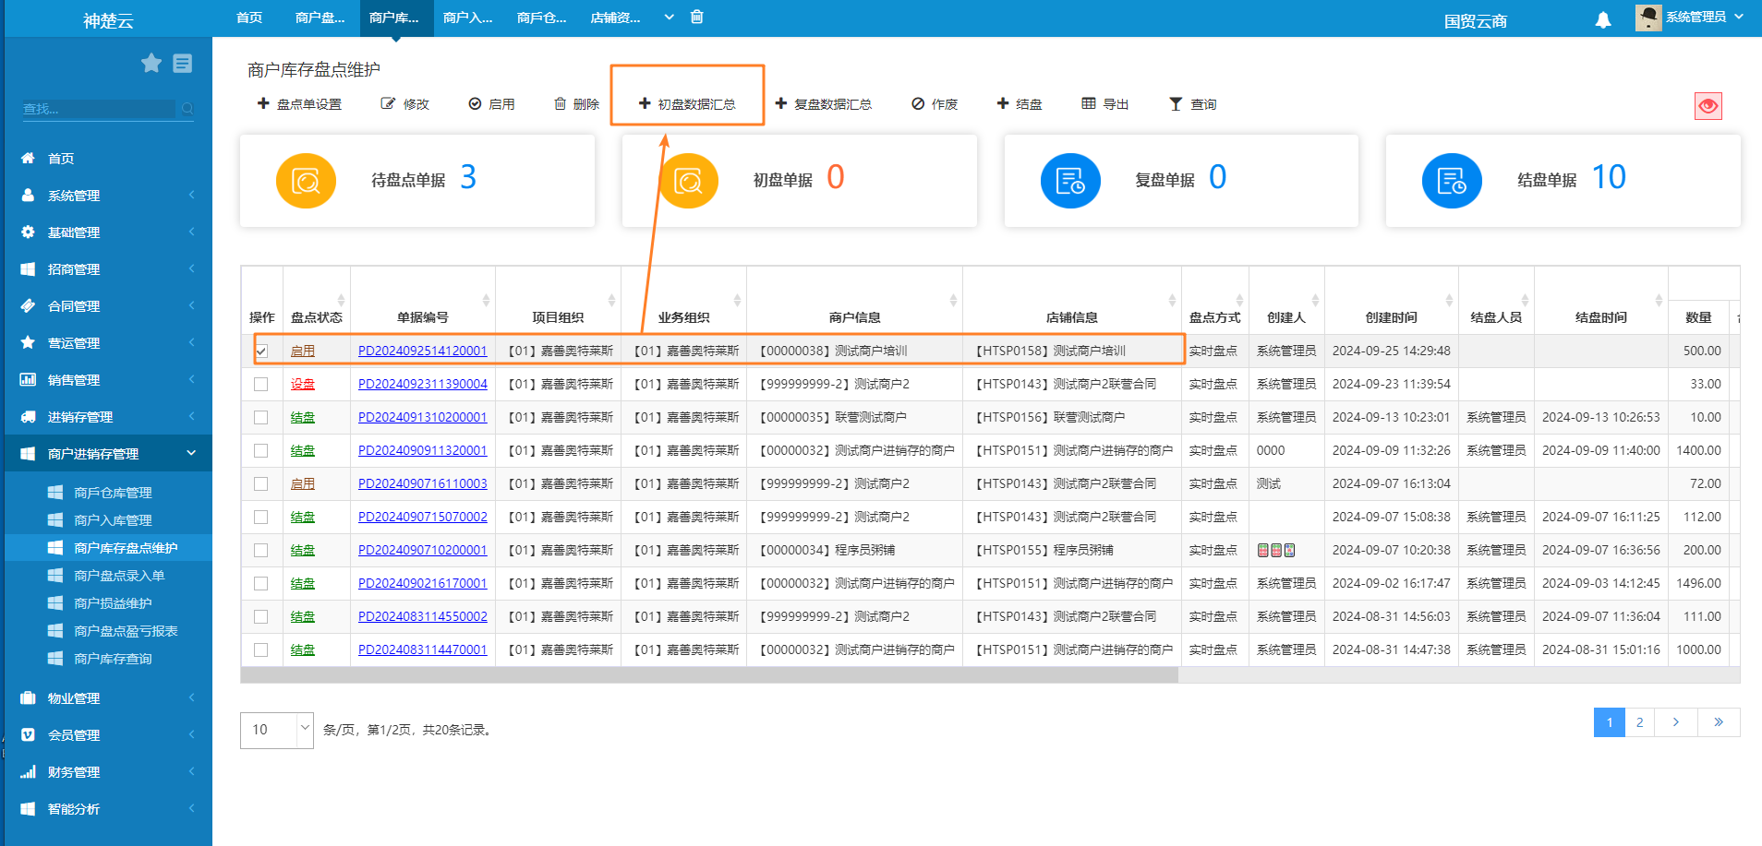Click the 复盘单据 blue icon
Image resolution: width=1762 pixels, height=846 pixels.
pyautogui.click(x=1070, y=181)
